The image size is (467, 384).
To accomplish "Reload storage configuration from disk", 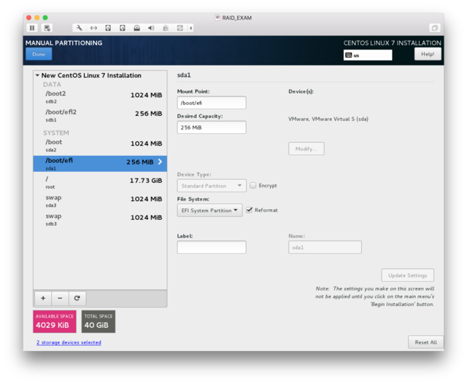I will (x=77, y=298).
